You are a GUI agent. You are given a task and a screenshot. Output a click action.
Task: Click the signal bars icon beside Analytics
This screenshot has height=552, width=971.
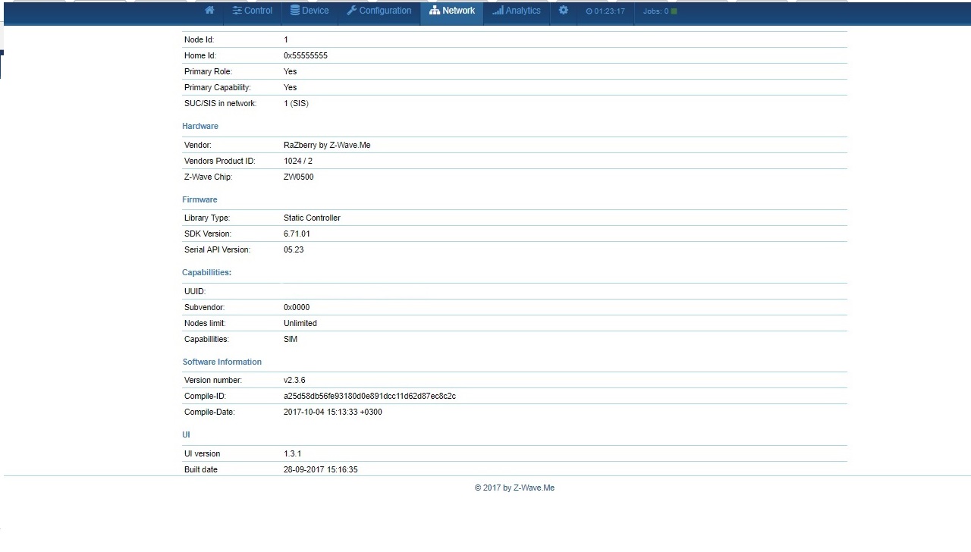(498, 11)
